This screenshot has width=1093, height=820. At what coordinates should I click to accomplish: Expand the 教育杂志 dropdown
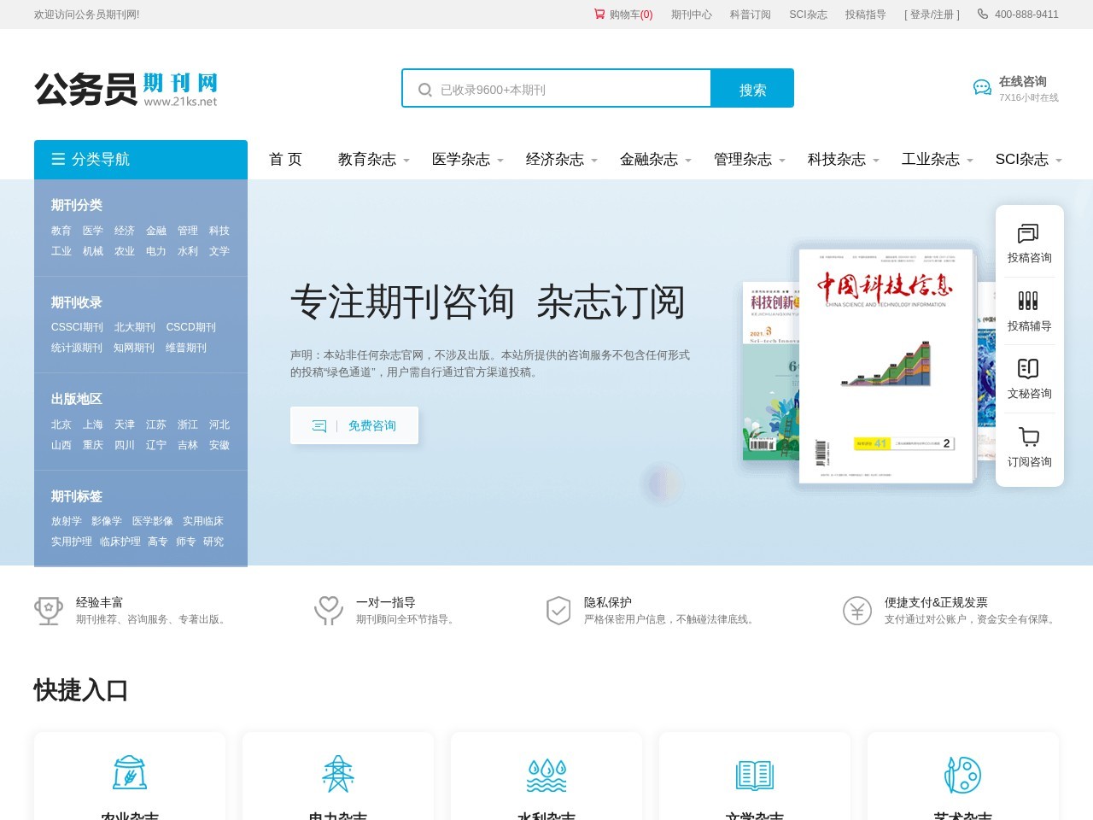coord(365,159)
